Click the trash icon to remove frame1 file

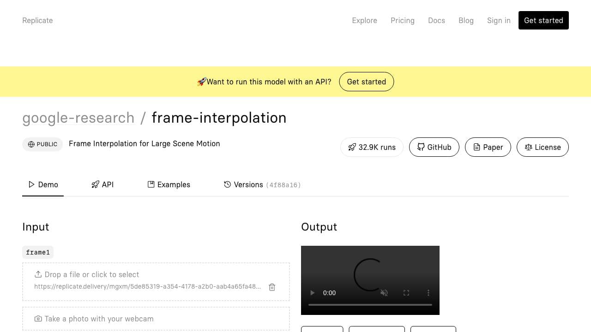272,287
